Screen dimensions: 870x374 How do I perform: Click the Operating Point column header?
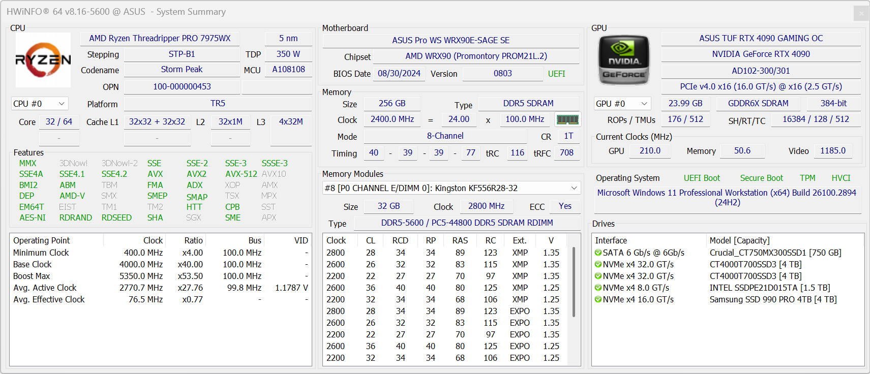42,240
